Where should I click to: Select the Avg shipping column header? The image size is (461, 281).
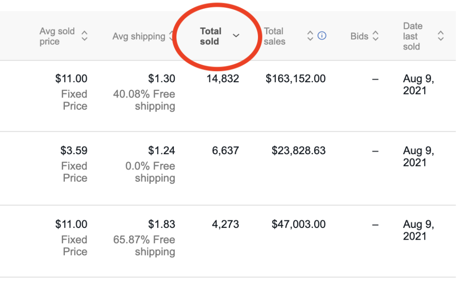[139, 36]
